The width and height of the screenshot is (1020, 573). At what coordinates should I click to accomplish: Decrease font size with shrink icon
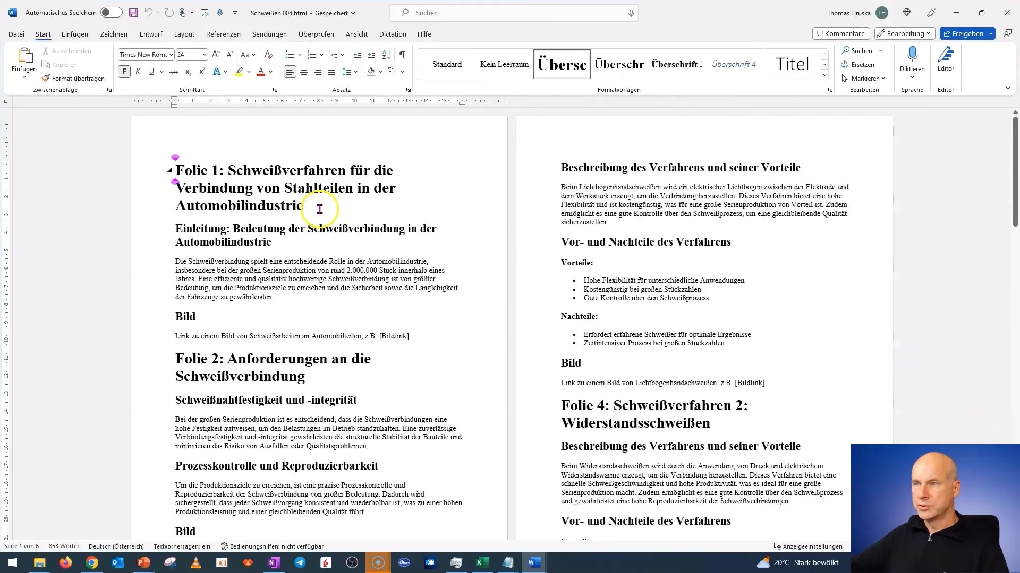[229, 55]
